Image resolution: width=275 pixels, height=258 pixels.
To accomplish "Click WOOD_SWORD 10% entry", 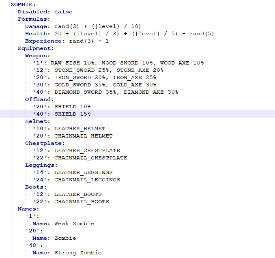I will (x=127, y=63).
